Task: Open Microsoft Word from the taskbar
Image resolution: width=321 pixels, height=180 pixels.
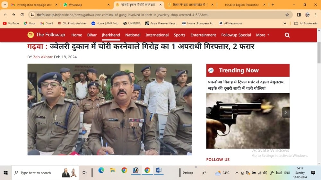Action: point(159,170)
